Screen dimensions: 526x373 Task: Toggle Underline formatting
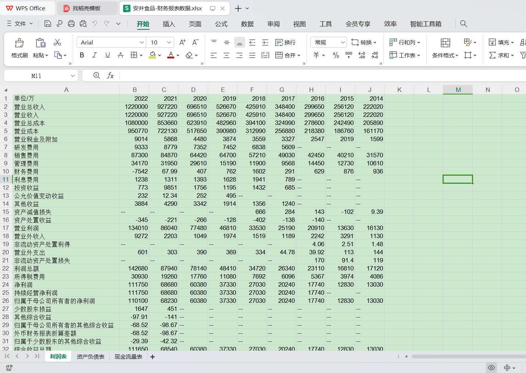point(107,55)
